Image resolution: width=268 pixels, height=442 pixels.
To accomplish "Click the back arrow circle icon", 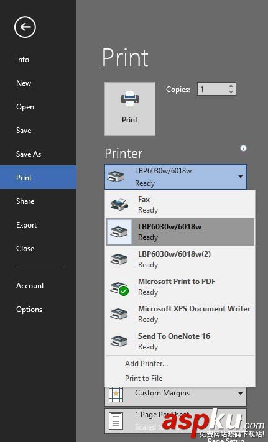I will pyautogui.click(x=25, y=27).
